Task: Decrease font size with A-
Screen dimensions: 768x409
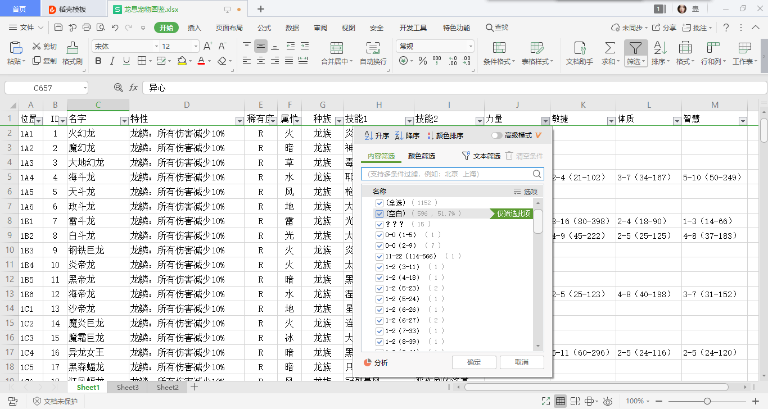Action: pyautogui.click(x=222, y=46)
